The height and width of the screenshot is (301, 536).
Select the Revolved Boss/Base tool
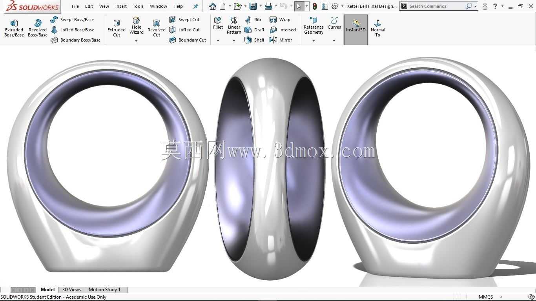(38, 28)
